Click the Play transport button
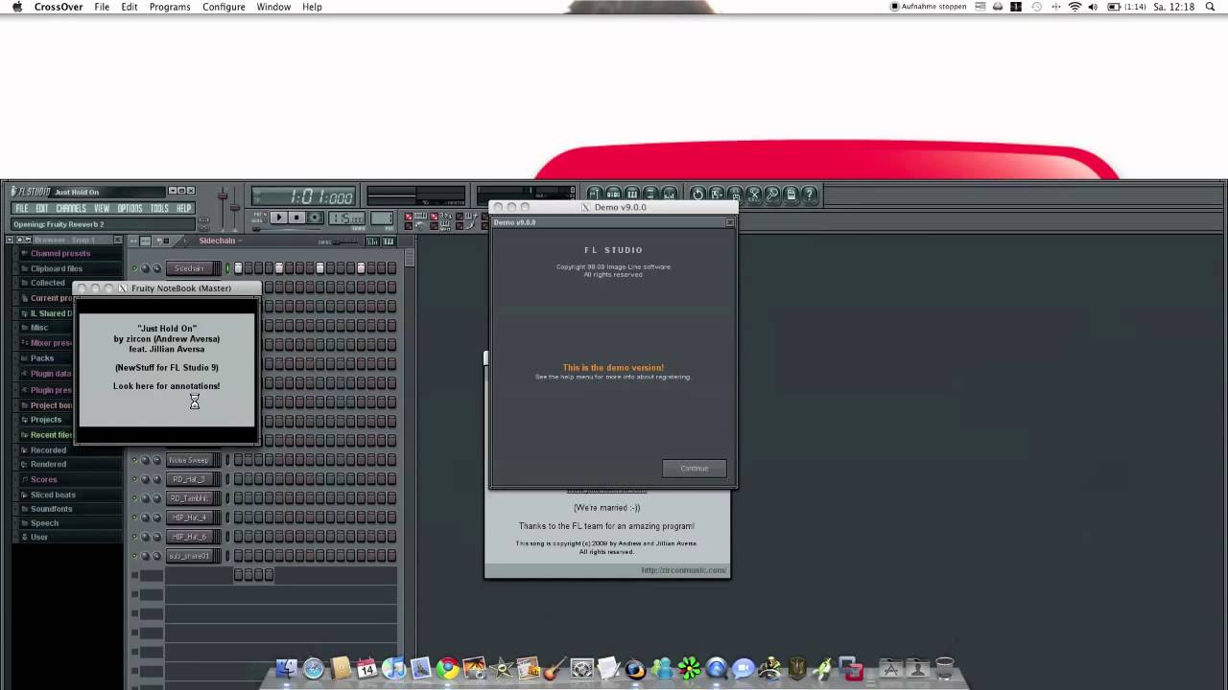The image size is (1228, 690). point(279,218)
